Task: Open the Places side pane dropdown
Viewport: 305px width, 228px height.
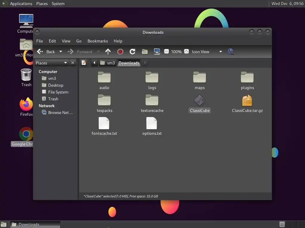Action: [x=51, y=63]
